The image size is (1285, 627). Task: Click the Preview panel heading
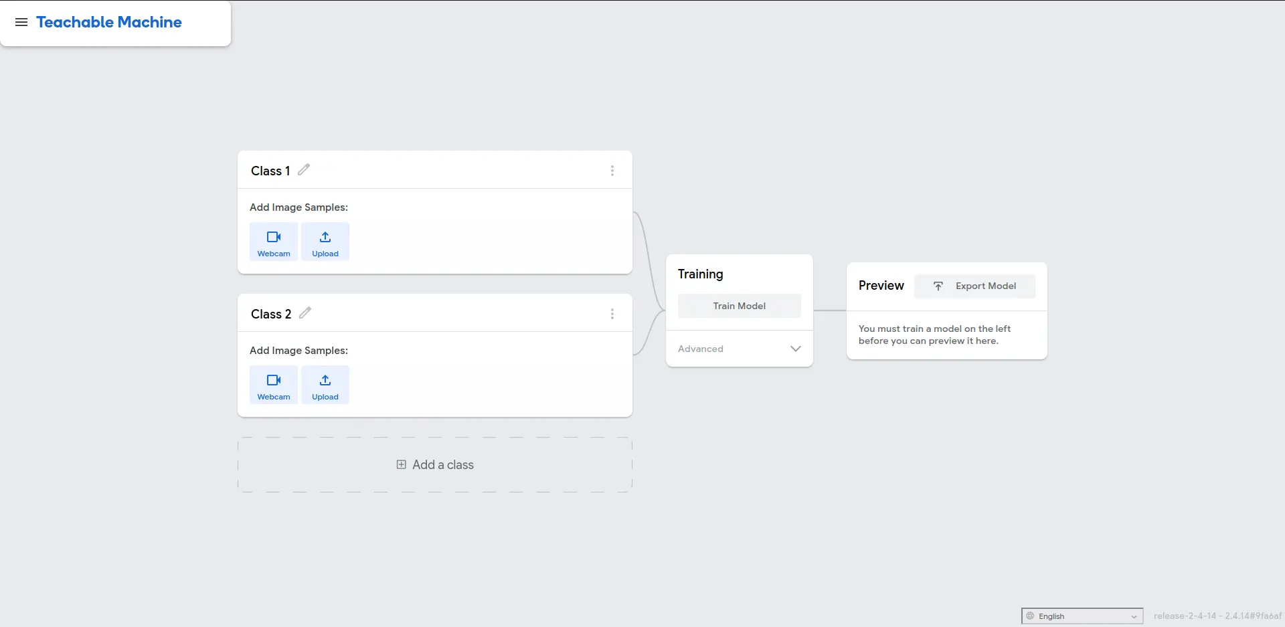pos(881,286)
